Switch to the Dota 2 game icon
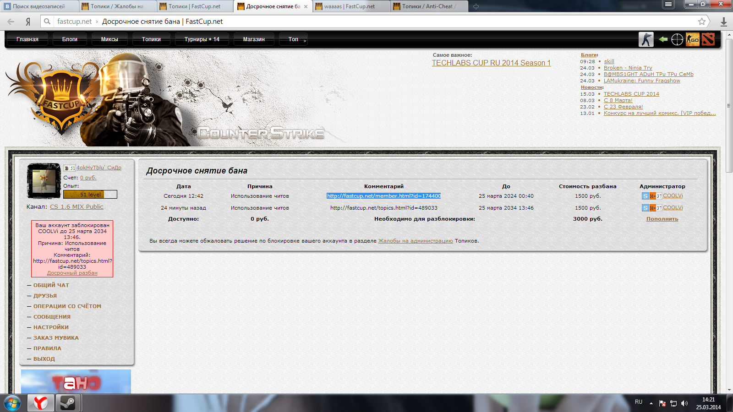Screen dimensions: 733x412 tap(708, 39)
